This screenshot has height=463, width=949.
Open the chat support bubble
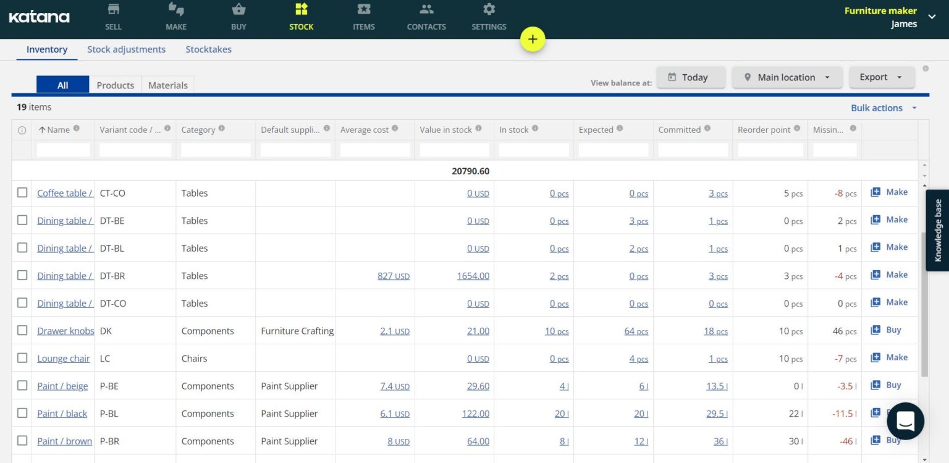pos(905,422)
